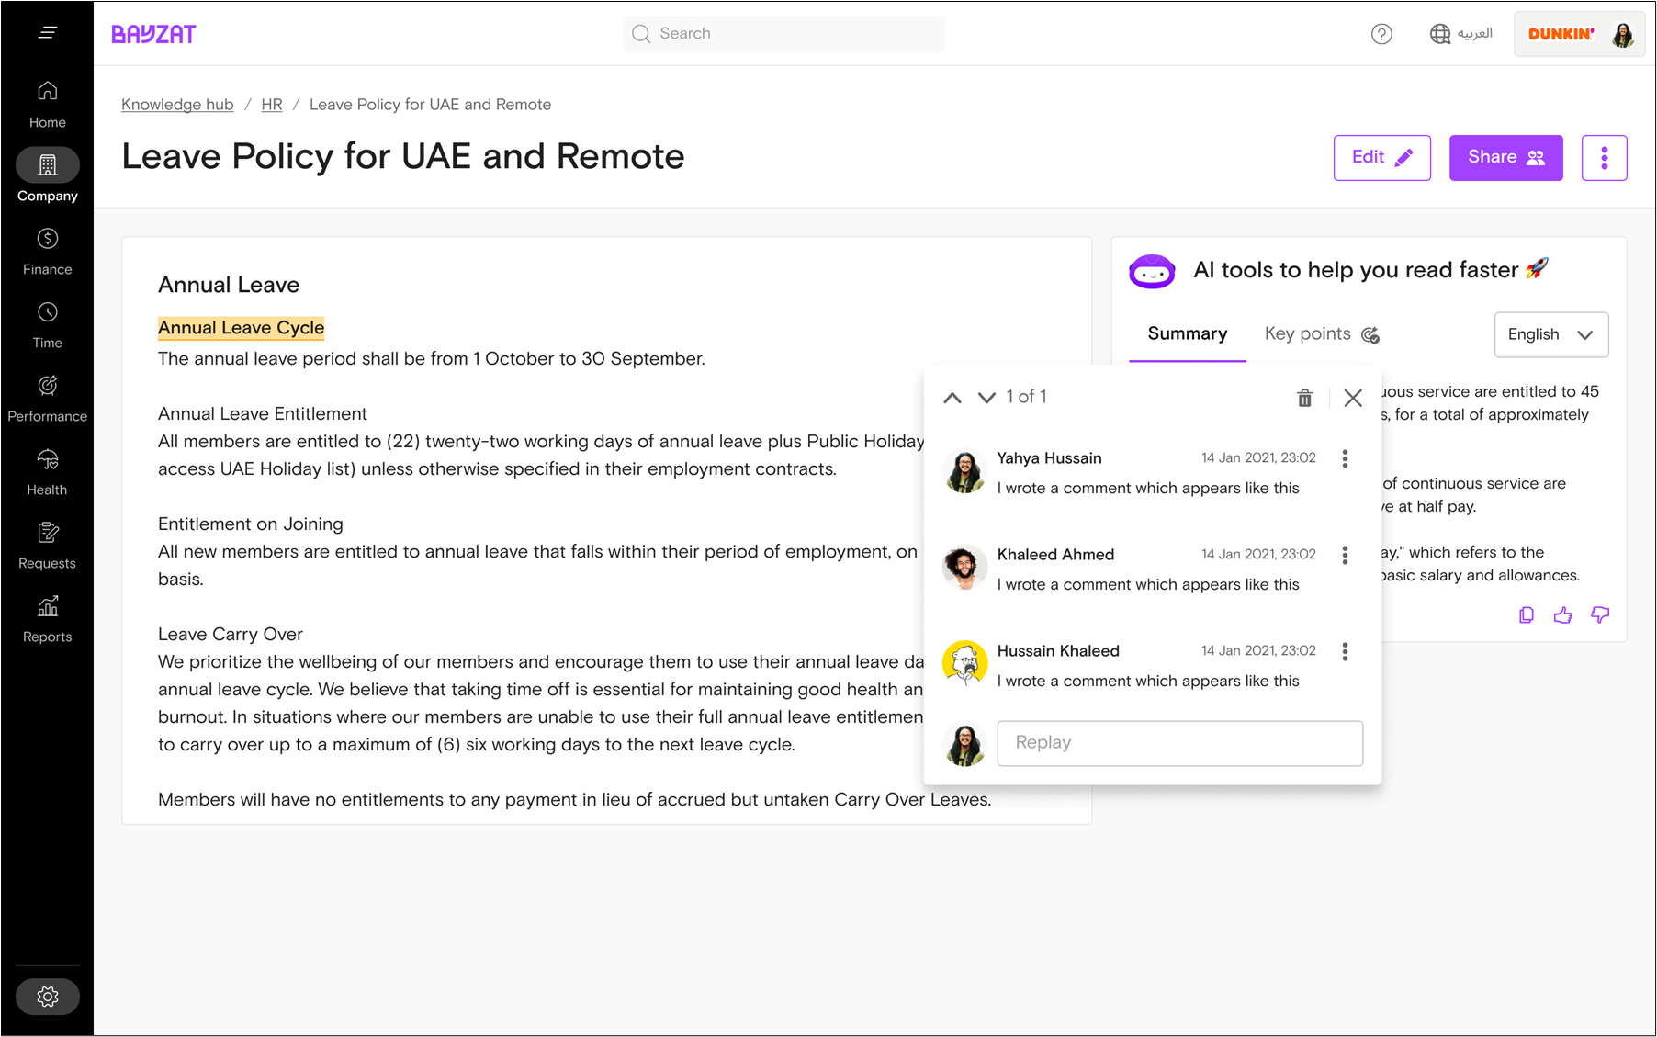Go to Performance in the sidebar
The height and width of the screenshot is (1037, 1657).
pos(48,399)
